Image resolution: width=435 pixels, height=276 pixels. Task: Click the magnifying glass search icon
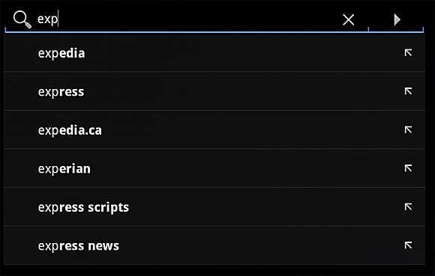(x=22, y=19)
